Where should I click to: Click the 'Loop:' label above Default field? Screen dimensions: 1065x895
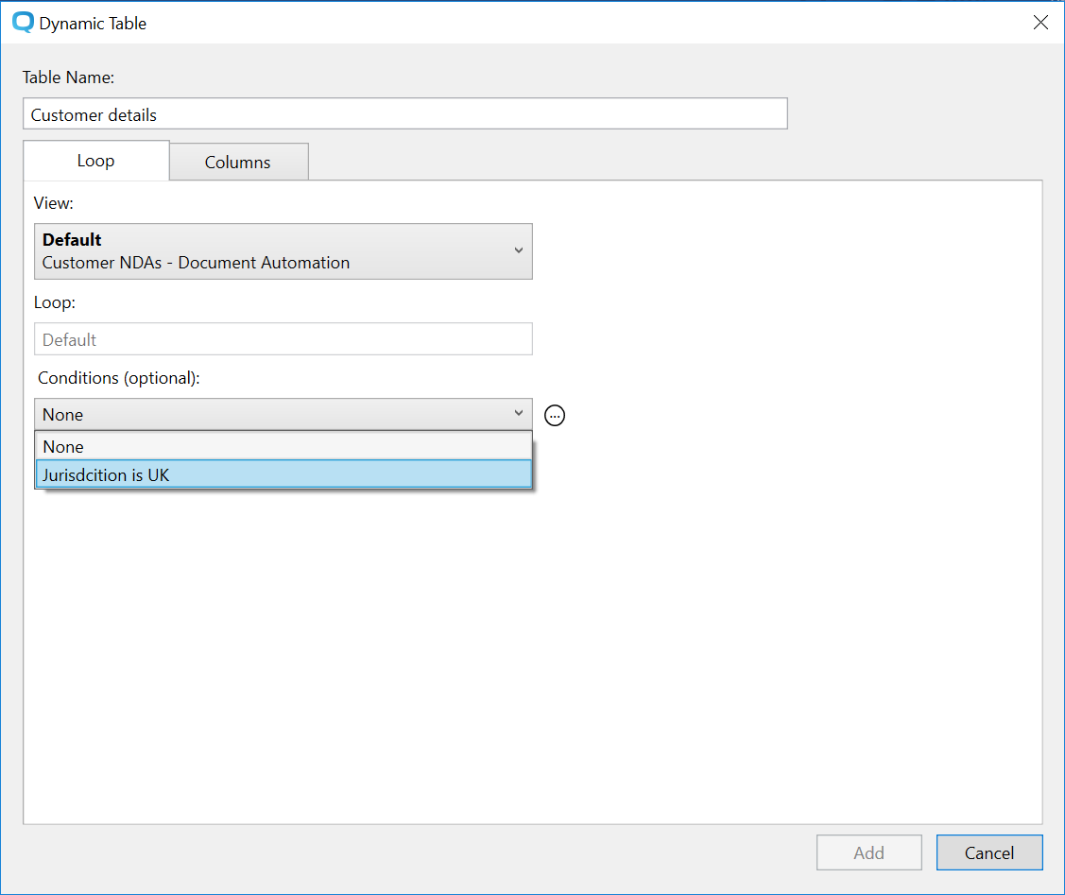pos(54,304)
